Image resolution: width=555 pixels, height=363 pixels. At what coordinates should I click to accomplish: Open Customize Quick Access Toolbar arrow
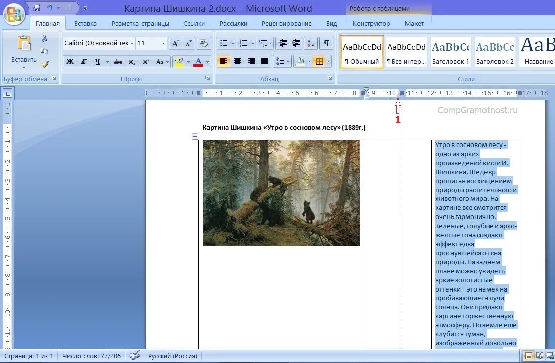tap(85, 8)
